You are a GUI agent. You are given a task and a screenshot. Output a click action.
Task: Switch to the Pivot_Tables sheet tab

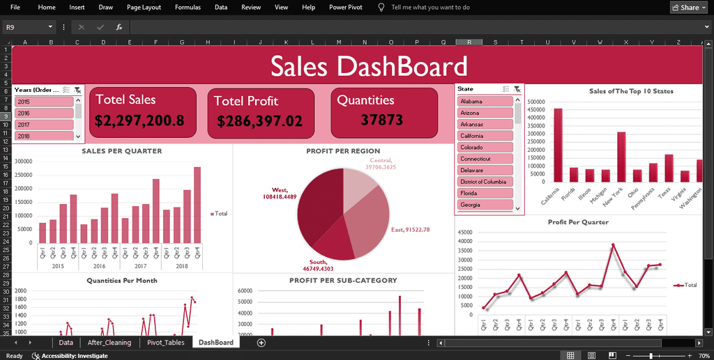(165, 343)
